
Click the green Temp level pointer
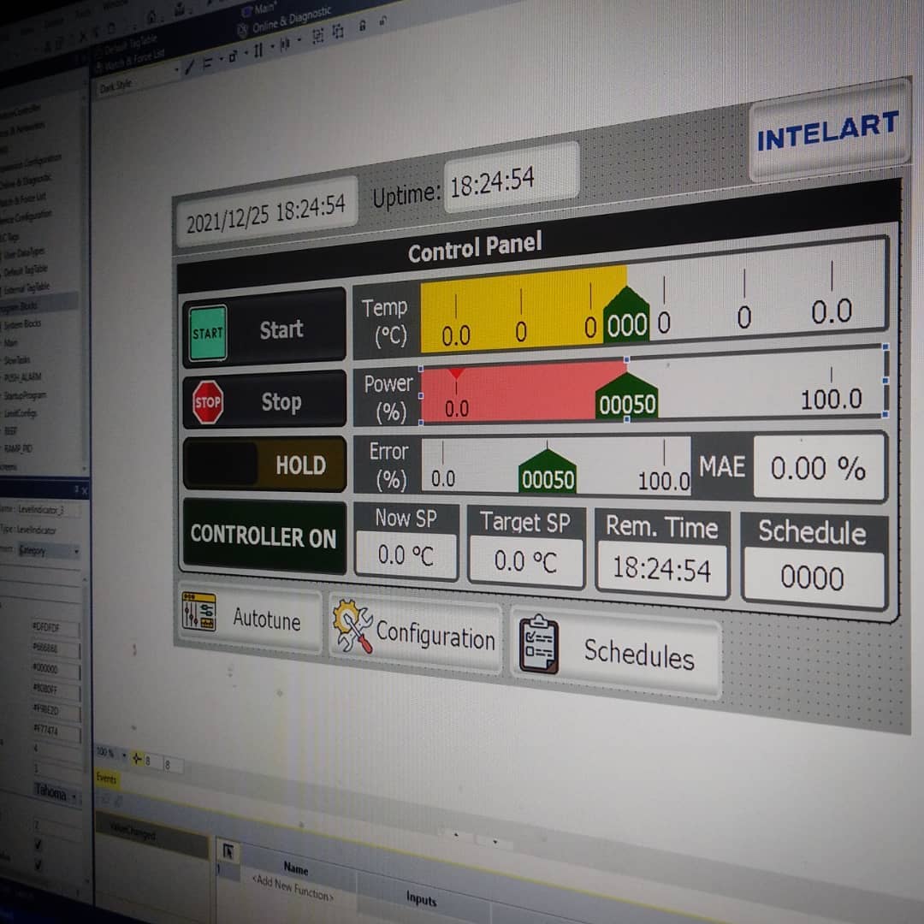click(x=626, y=317)
